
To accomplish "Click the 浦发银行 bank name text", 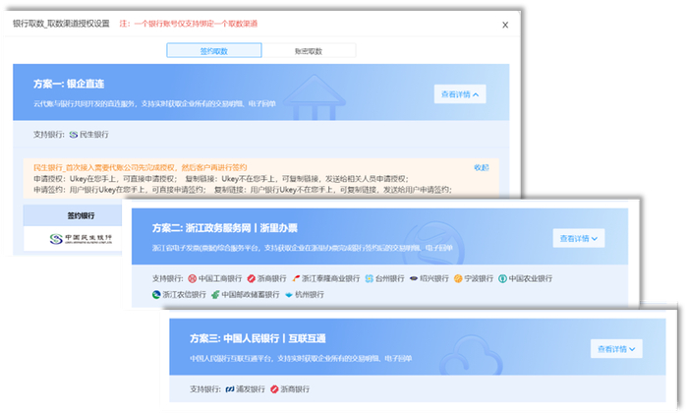I will pyautogui.click(x=251, y=389).
